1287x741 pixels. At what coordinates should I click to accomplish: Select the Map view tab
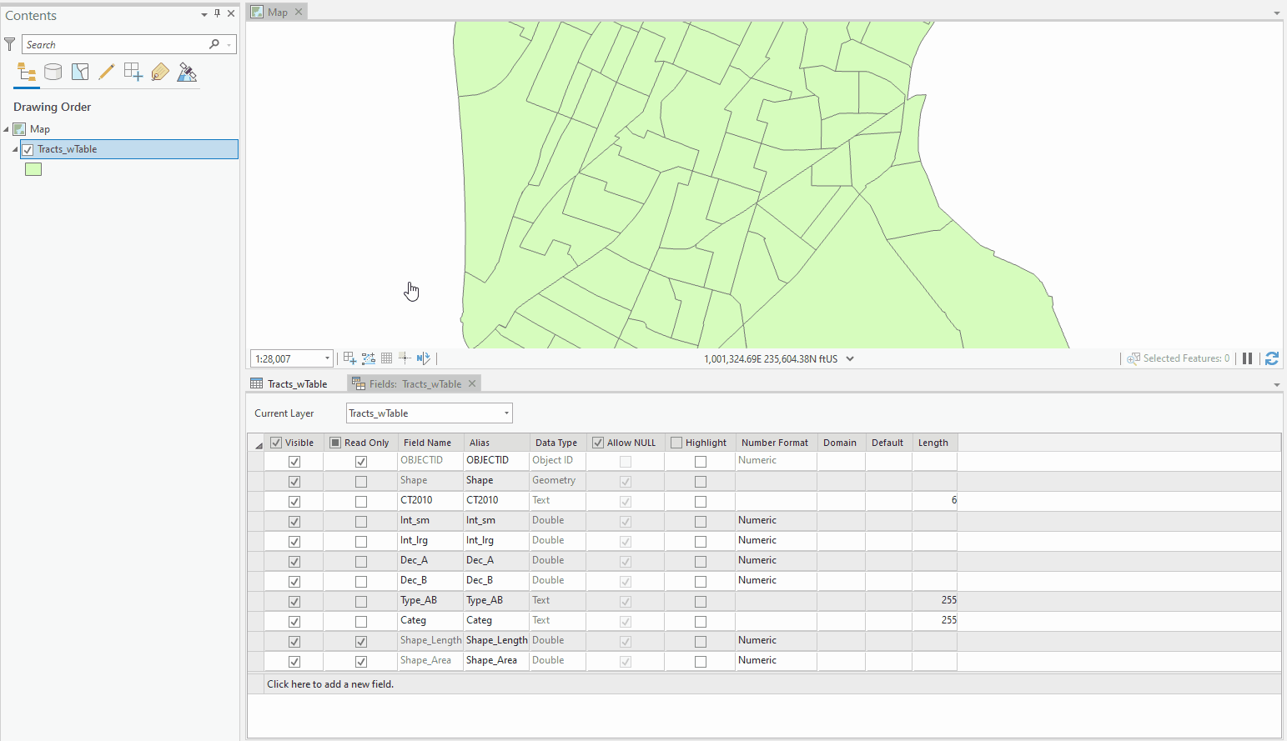[275, 11]
